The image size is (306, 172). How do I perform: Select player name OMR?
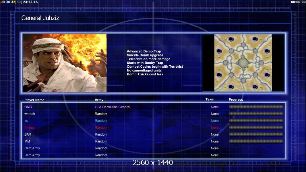[28, 107]
